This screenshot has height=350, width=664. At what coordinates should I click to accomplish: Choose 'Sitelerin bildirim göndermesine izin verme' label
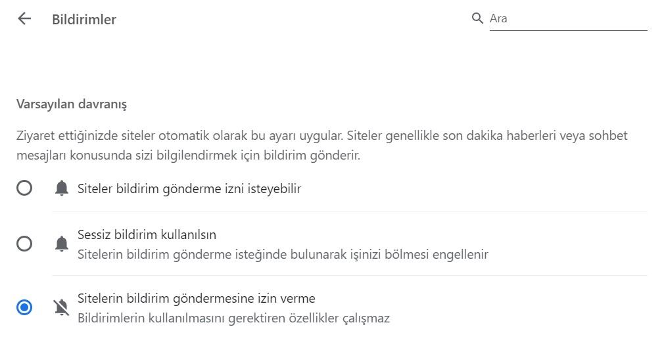(x=197, y=298)
